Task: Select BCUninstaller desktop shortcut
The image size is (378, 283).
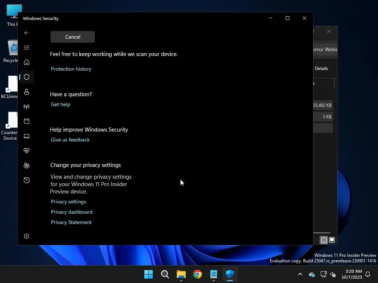Action: click(10, 87)
